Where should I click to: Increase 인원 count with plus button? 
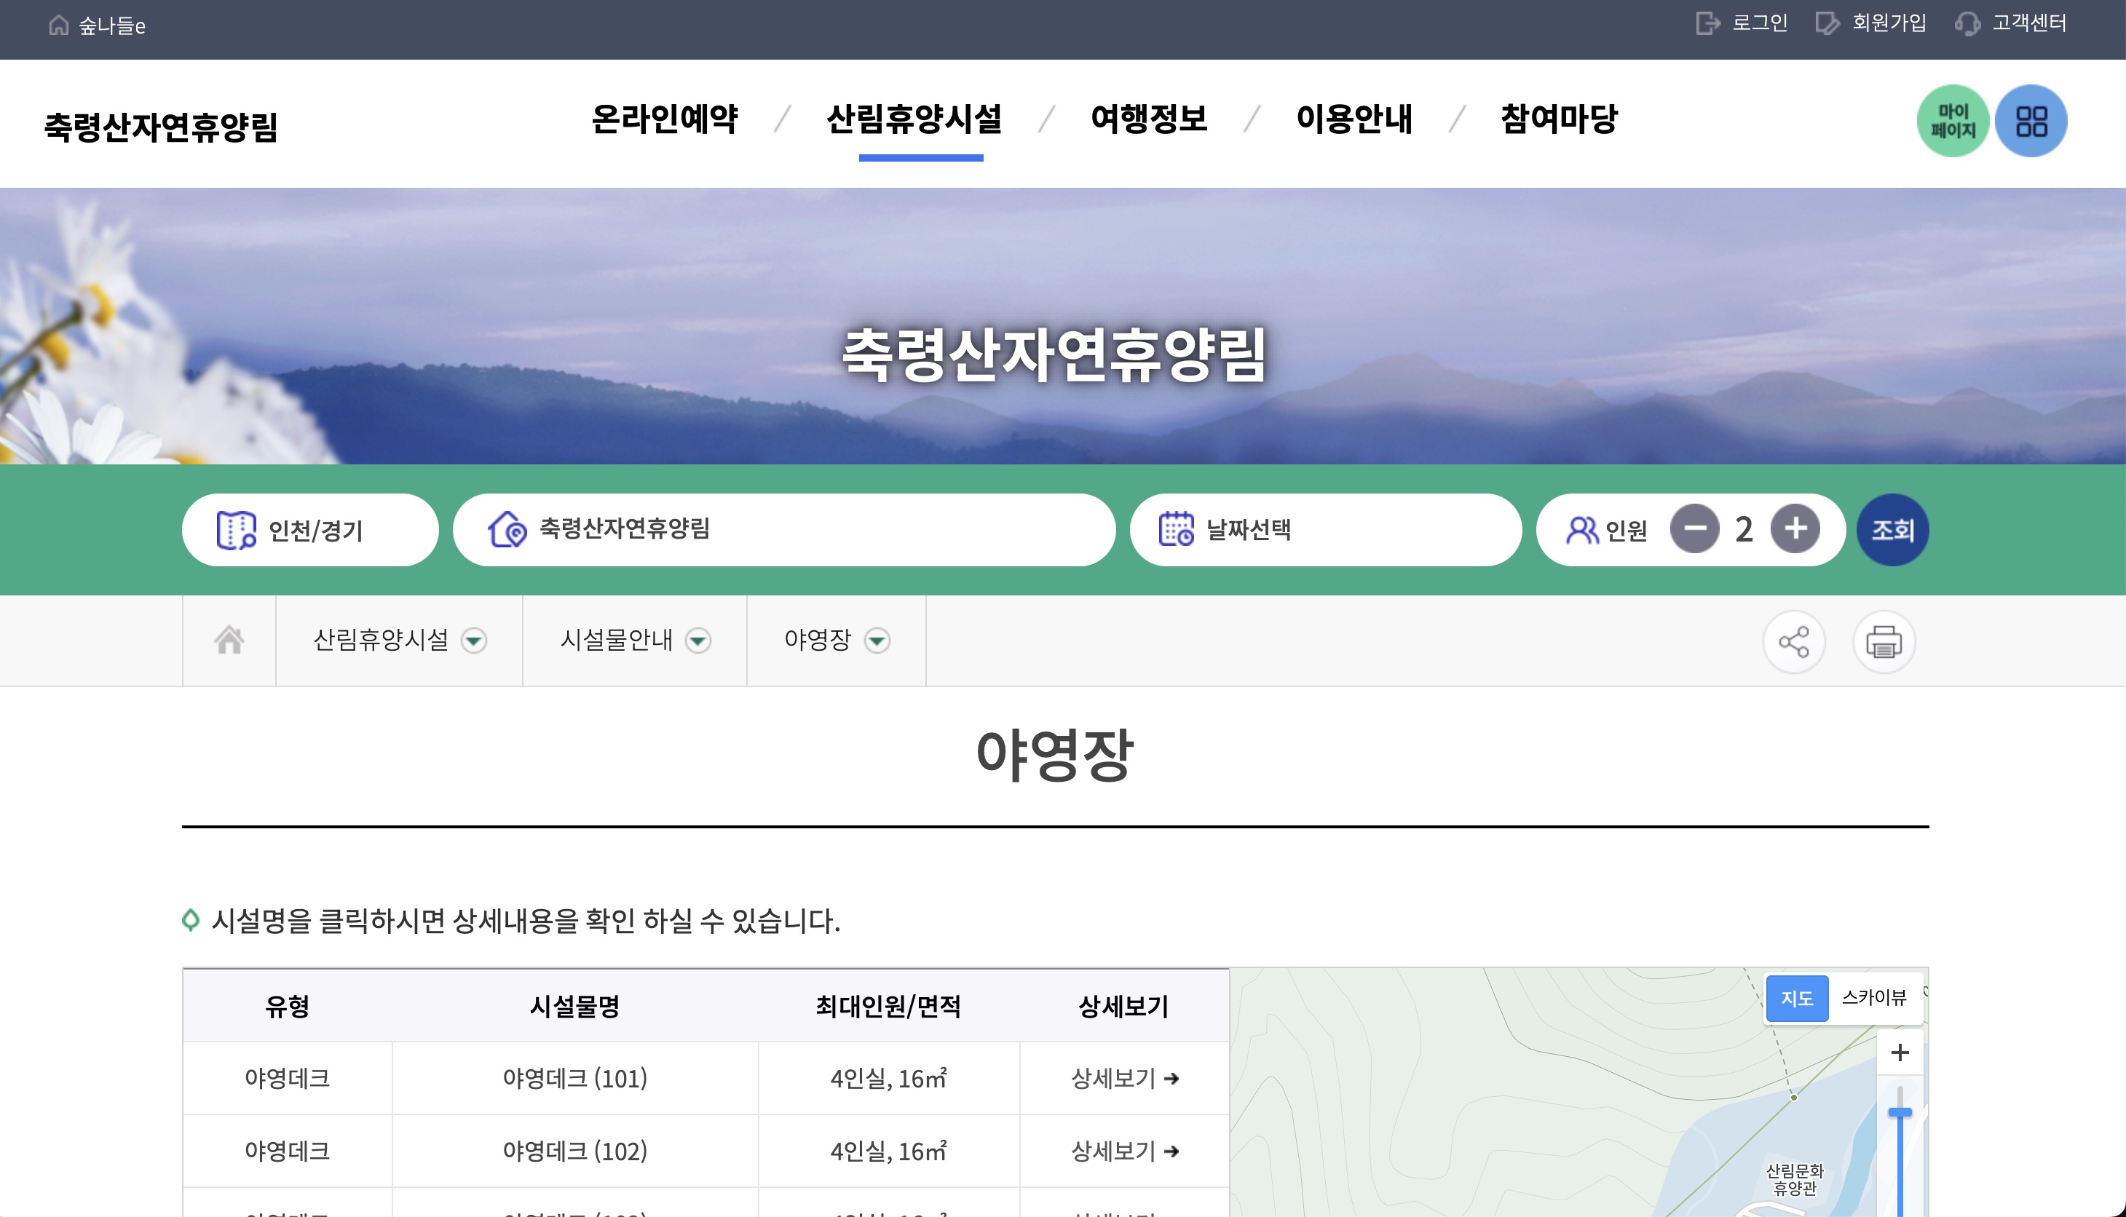coord(1795,529)
